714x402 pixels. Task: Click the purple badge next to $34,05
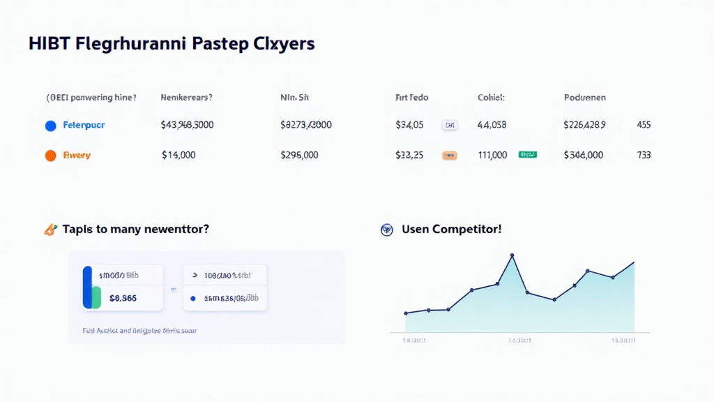pos(450,126)
